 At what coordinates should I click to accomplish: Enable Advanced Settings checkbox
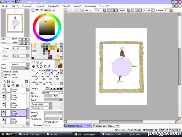(x=32, y=125)
